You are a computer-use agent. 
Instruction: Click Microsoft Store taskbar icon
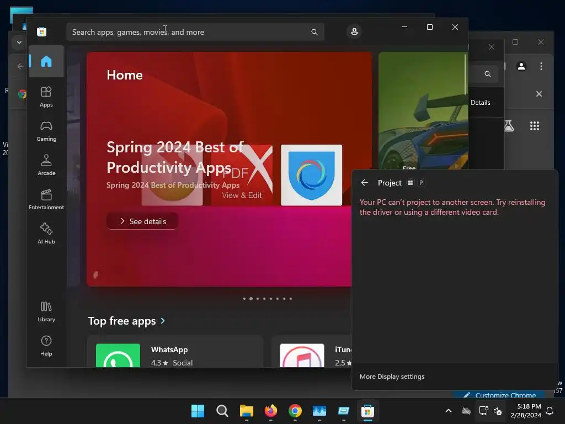coord(367,411)
